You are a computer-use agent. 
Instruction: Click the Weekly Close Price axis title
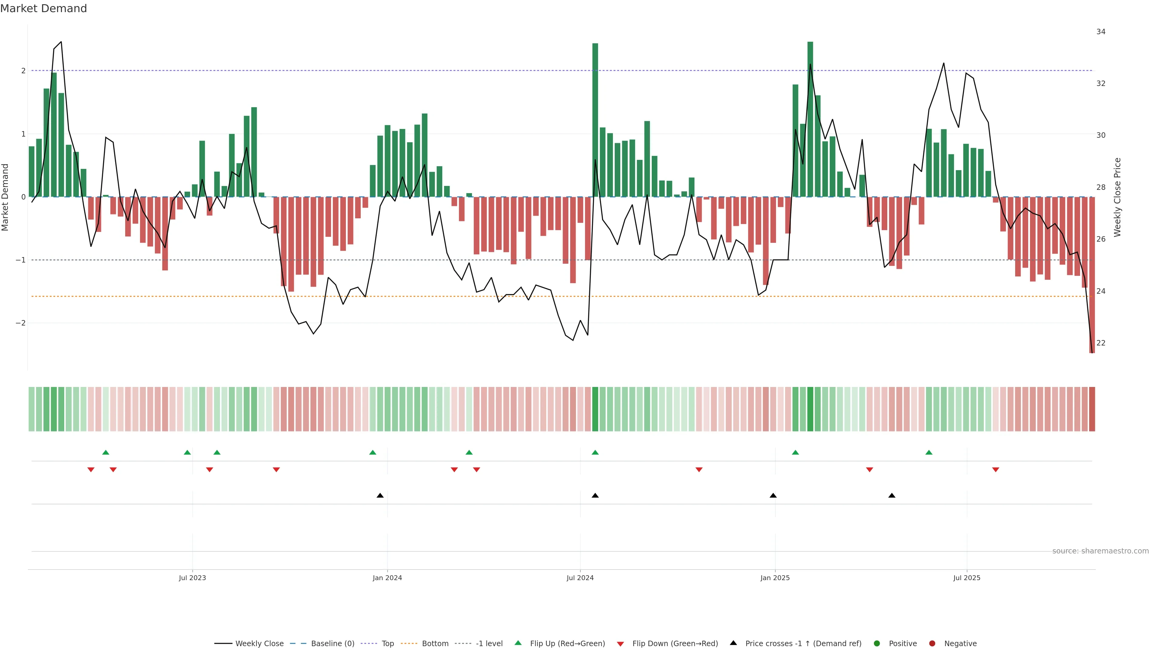point(1117,197)
